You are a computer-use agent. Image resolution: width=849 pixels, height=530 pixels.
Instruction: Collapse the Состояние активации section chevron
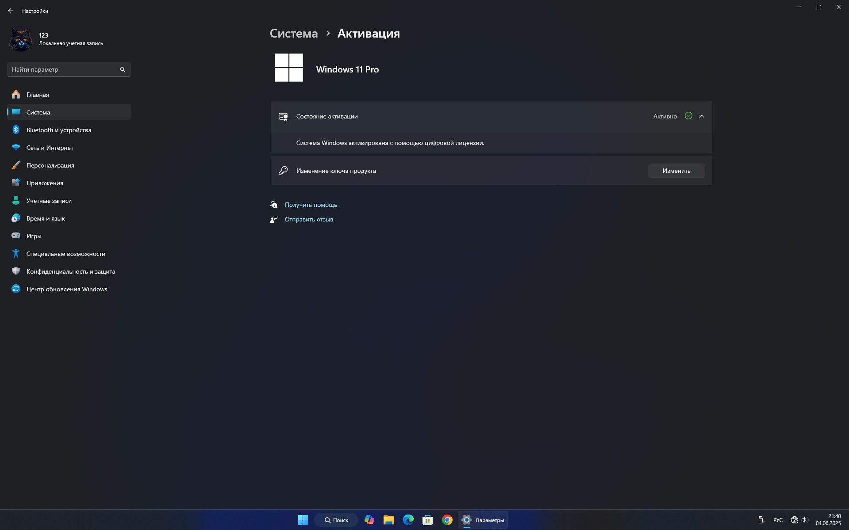(702, 116)
